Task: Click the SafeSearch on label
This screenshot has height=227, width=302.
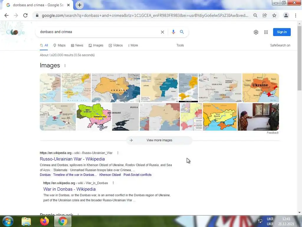Action: 280,45
